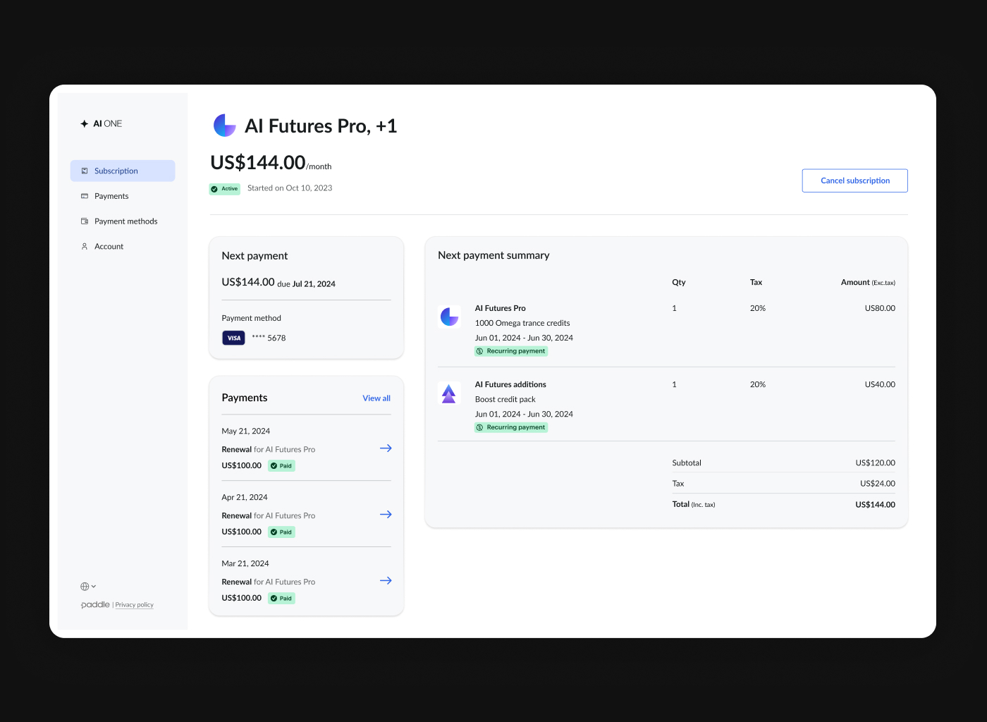This screenshot has height=722, width=987.
Task: Click the Account person icon
Action: pos(84,246)
